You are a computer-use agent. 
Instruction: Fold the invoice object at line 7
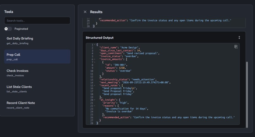95,62
